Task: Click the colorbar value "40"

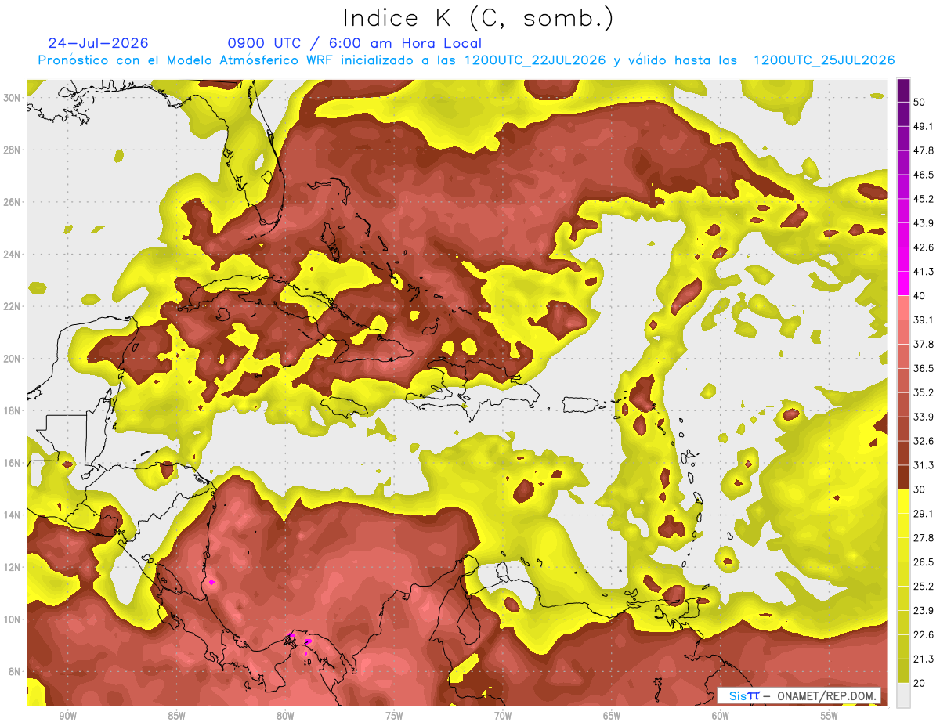Action: (920, 295)
